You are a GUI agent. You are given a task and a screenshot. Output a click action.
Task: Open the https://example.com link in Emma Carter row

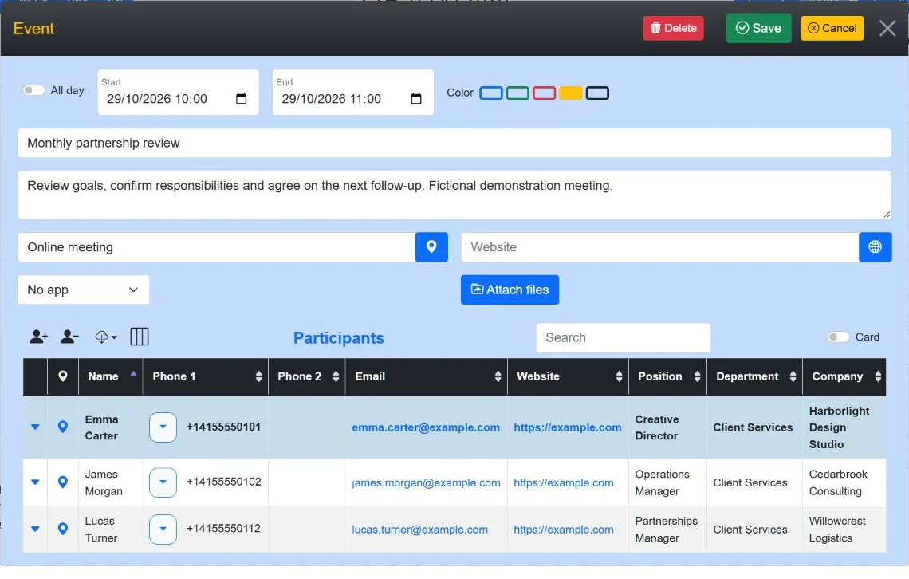click(568, 427)
